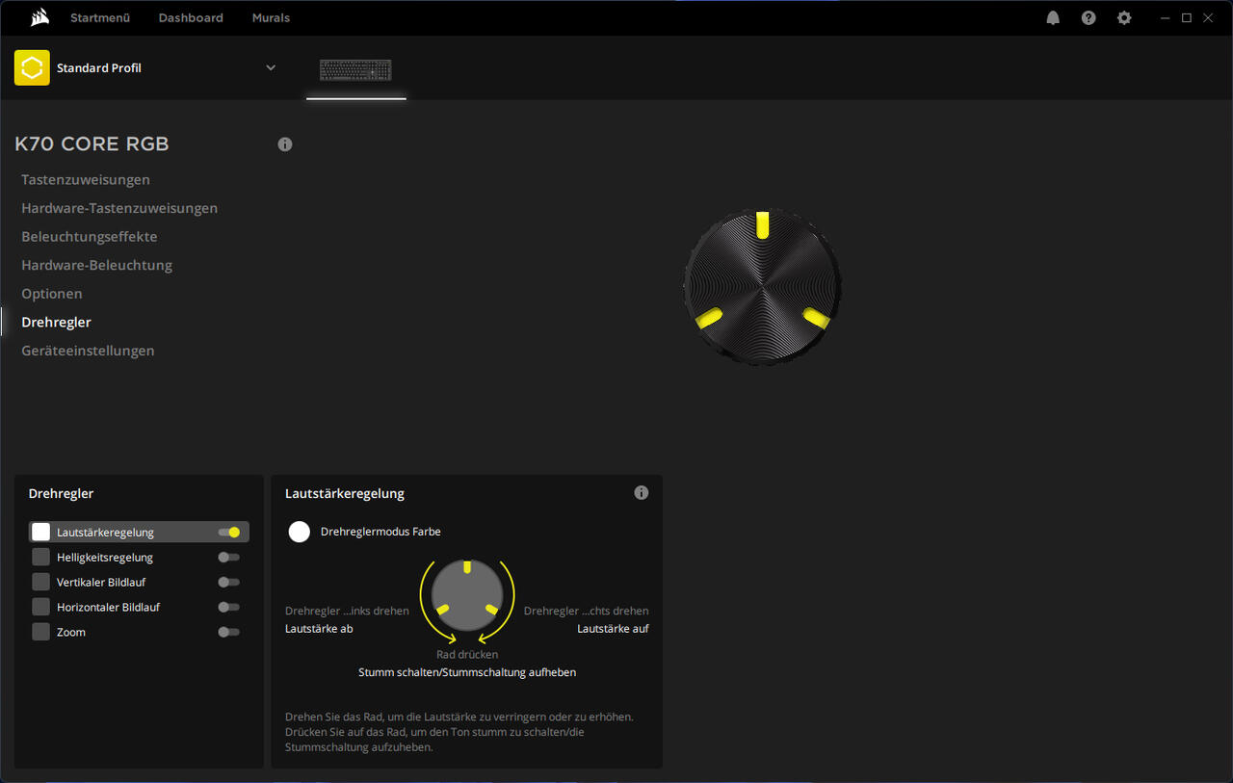
Task: Go to Hardware-Beleuchtung section
Action: (97, 265)
